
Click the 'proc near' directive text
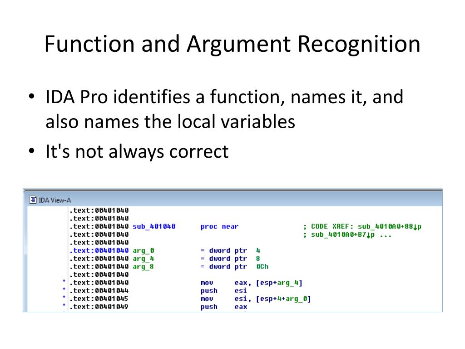(x=219, y=226)
